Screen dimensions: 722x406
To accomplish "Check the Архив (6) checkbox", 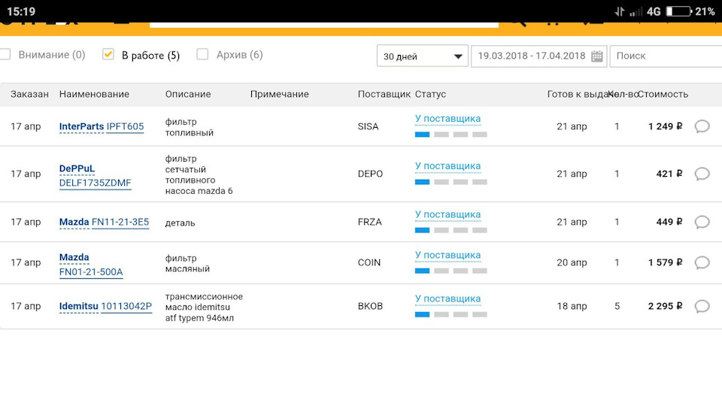I will click(x=202, y=55).
